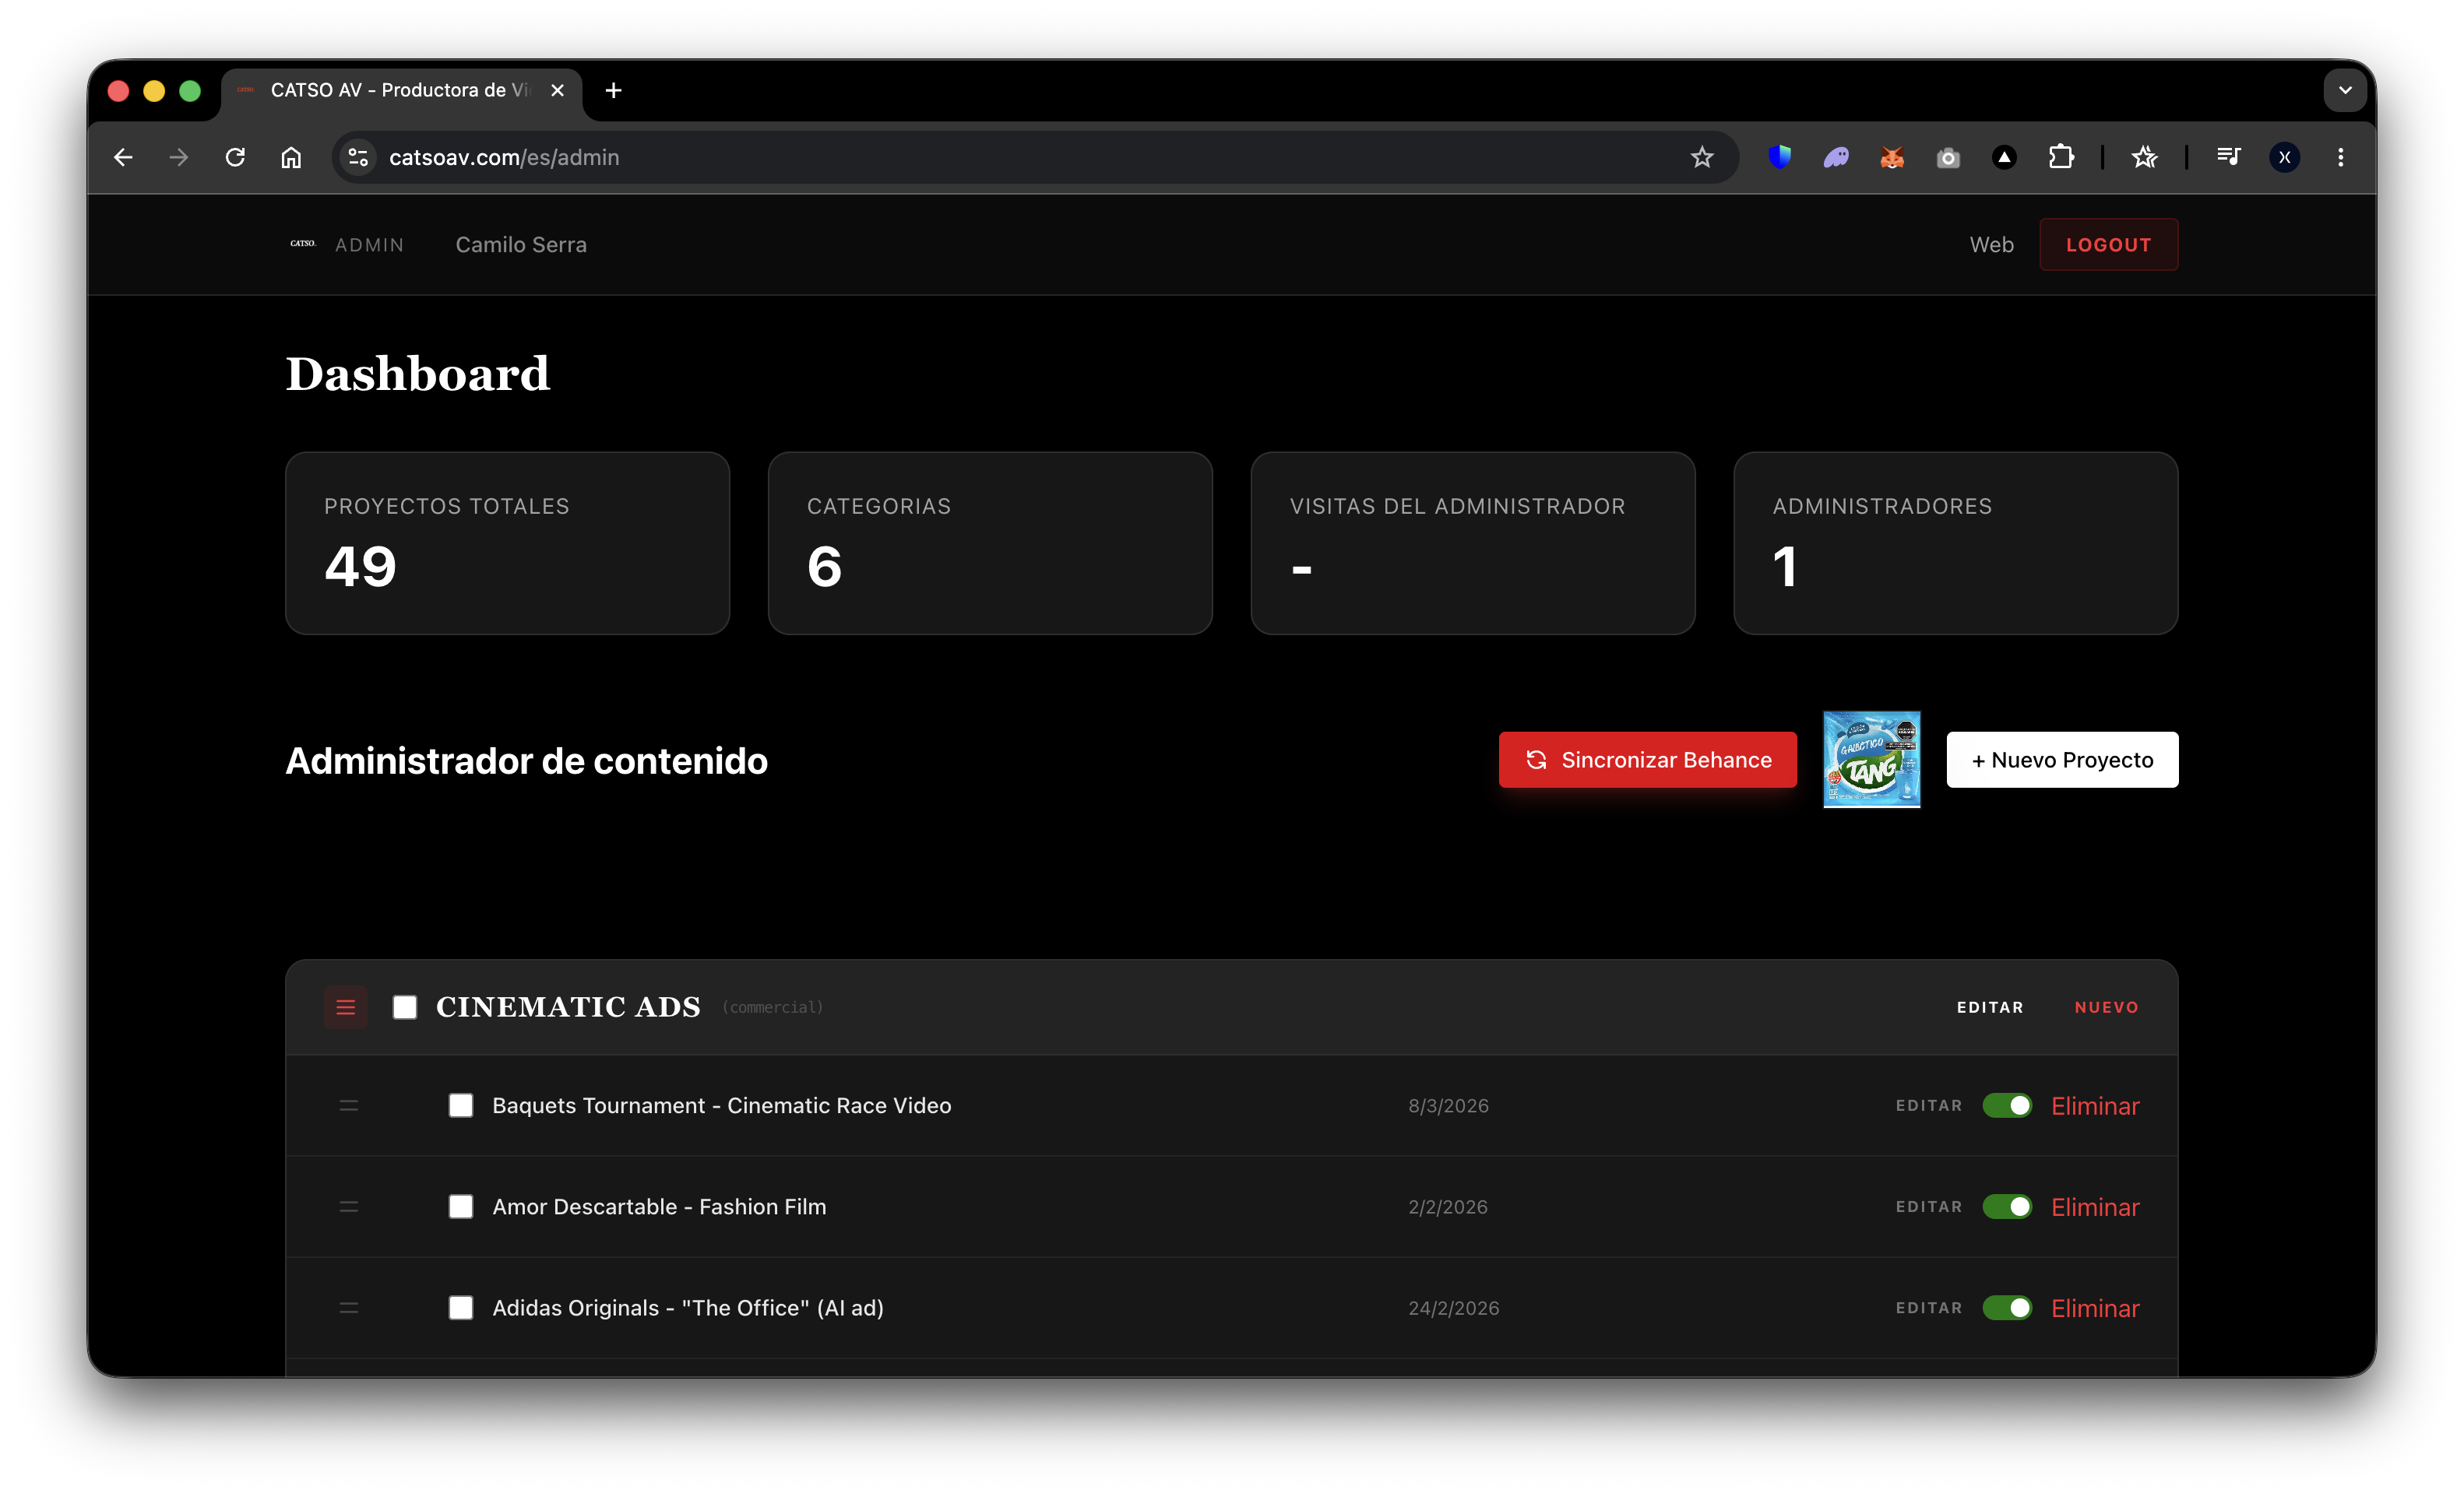Click Eliminar for Amor Descartable project
2464x1493 pixels.
pyautogui.click(x=2095, y=1207)
